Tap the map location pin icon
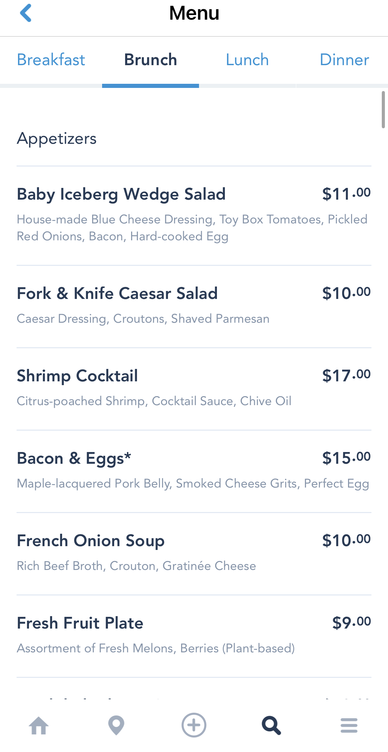The image size is (388, 752). 116,725
